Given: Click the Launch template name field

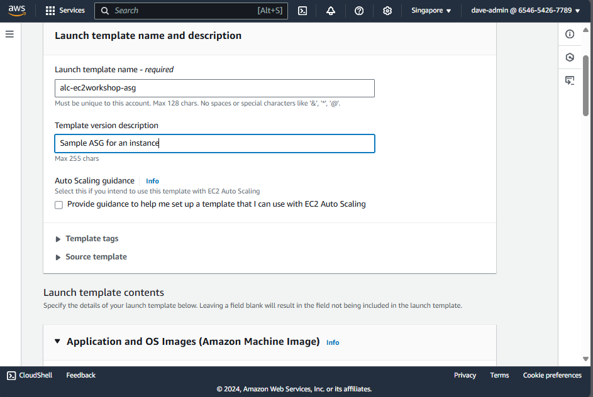Looking at the screenshot, I should point(214,89).
